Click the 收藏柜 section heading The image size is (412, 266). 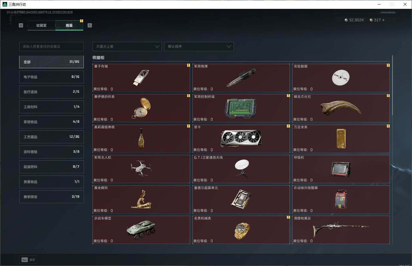(x=98, y=58)
